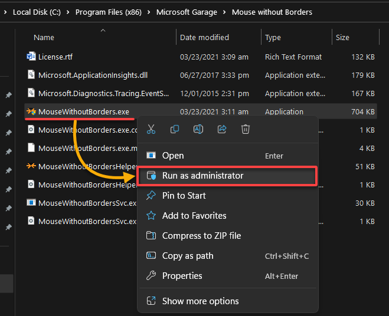Select the MouseWithoutBorders.exe.co... config file
The height and width of the screenshot is (316, 389).
pyautogui.click(x=88, y=130)
